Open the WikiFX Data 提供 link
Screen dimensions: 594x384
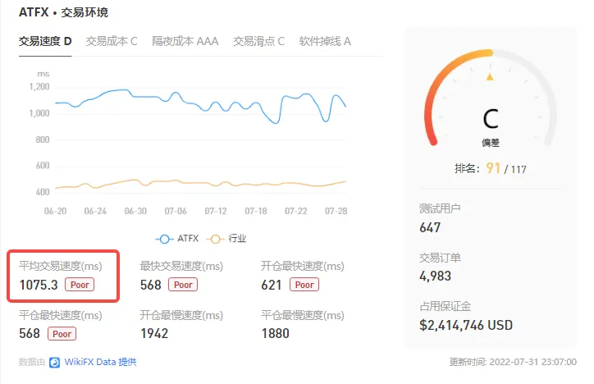[x=100, y=362]
